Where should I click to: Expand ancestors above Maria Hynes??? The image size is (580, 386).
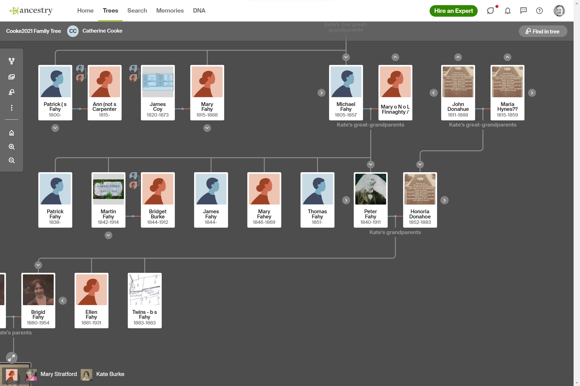pos(507,57)
